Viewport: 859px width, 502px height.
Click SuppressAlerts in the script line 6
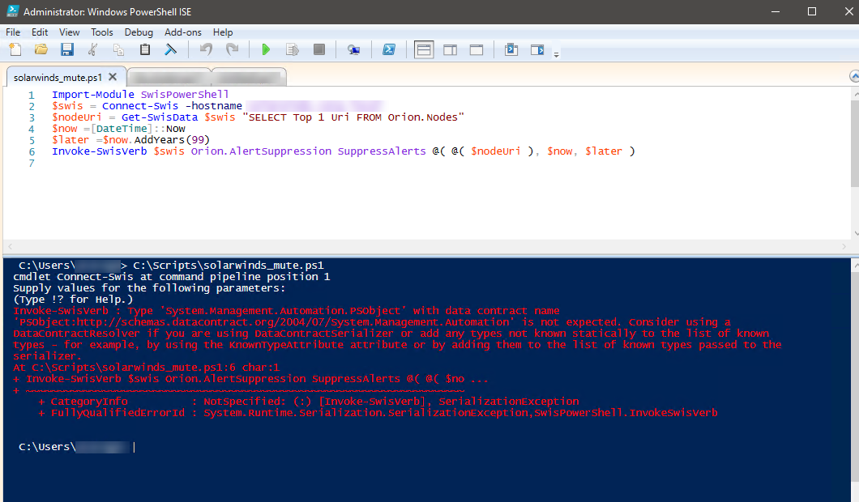(x=382, y=151)
